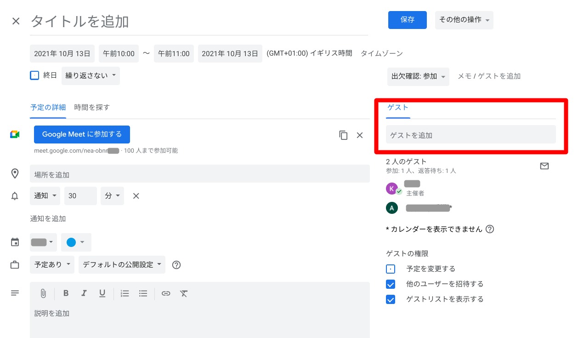Viewport: 578px width, 338px height.
Task: Clear formatting in the description editor
Action: coord(184,293)
